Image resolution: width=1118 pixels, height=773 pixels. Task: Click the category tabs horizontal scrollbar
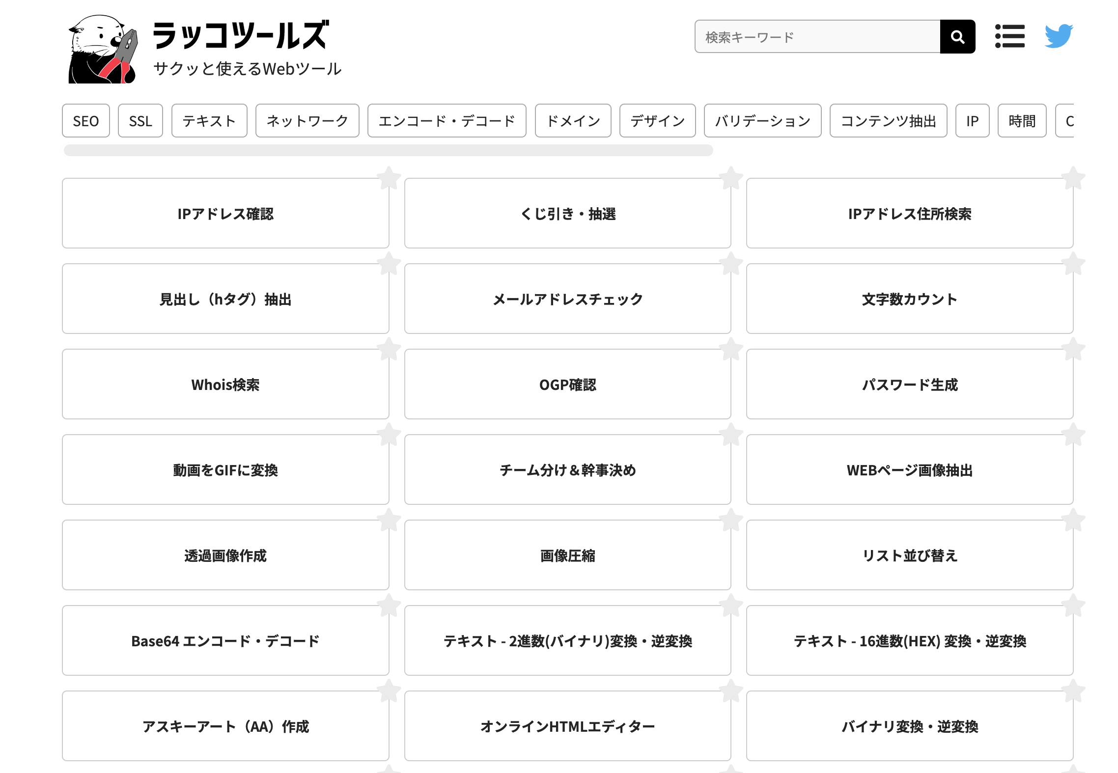[x=389, y=150]
